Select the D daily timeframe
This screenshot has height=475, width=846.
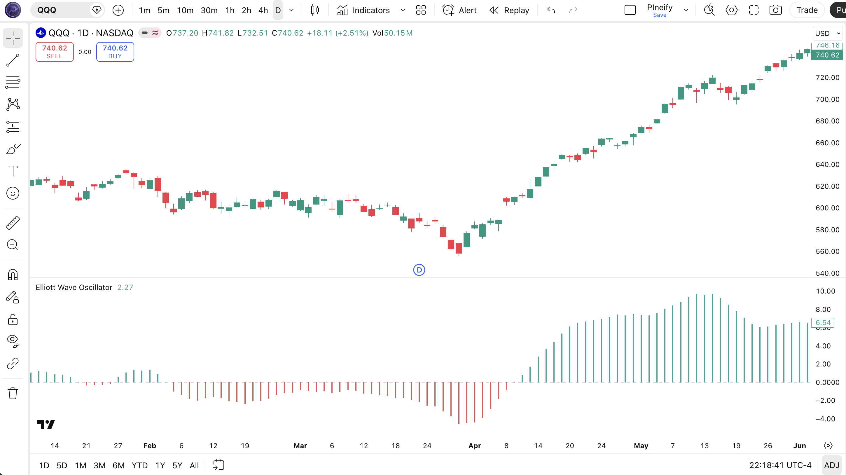[278, 10]
